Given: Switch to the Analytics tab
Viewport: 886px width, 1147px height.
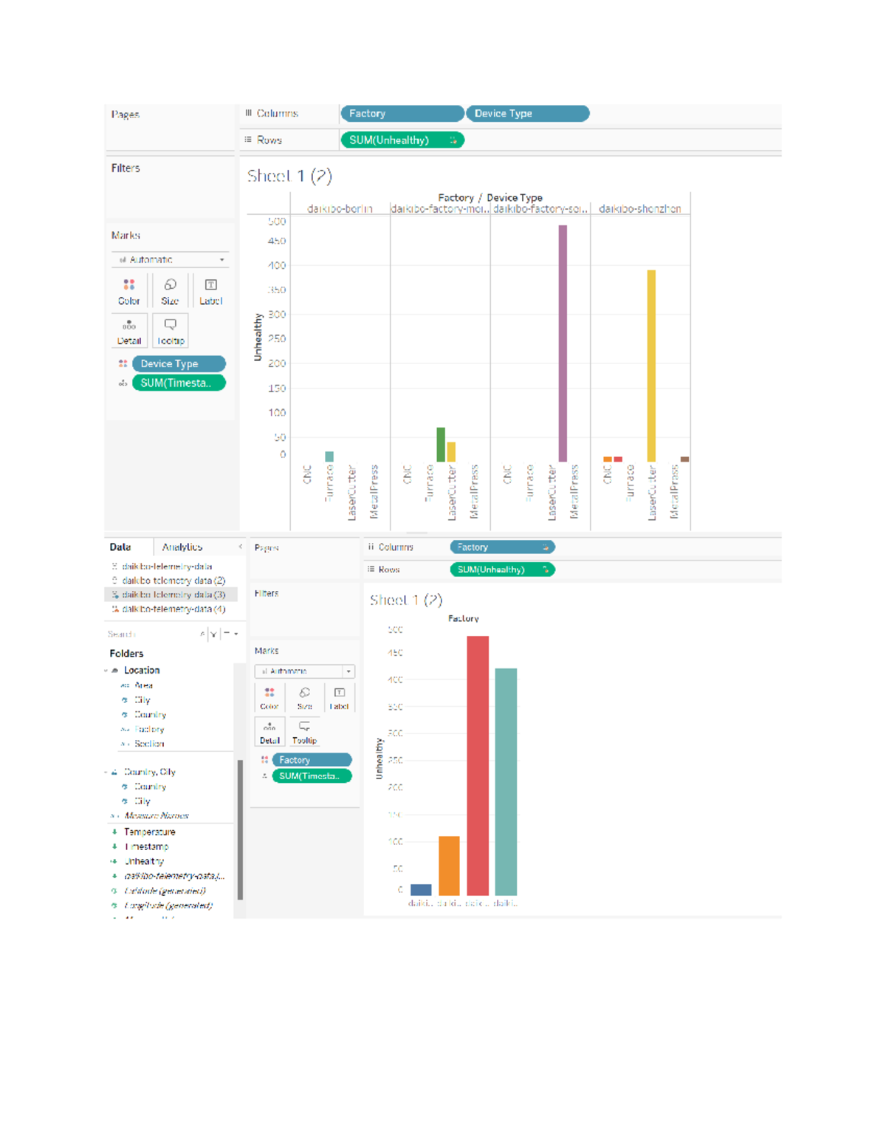Looking at the screenshot, I should coord(182,547).
